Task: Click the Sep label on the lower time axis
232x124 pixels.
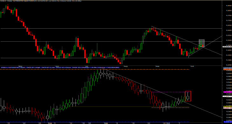Action: coord(106,123)
